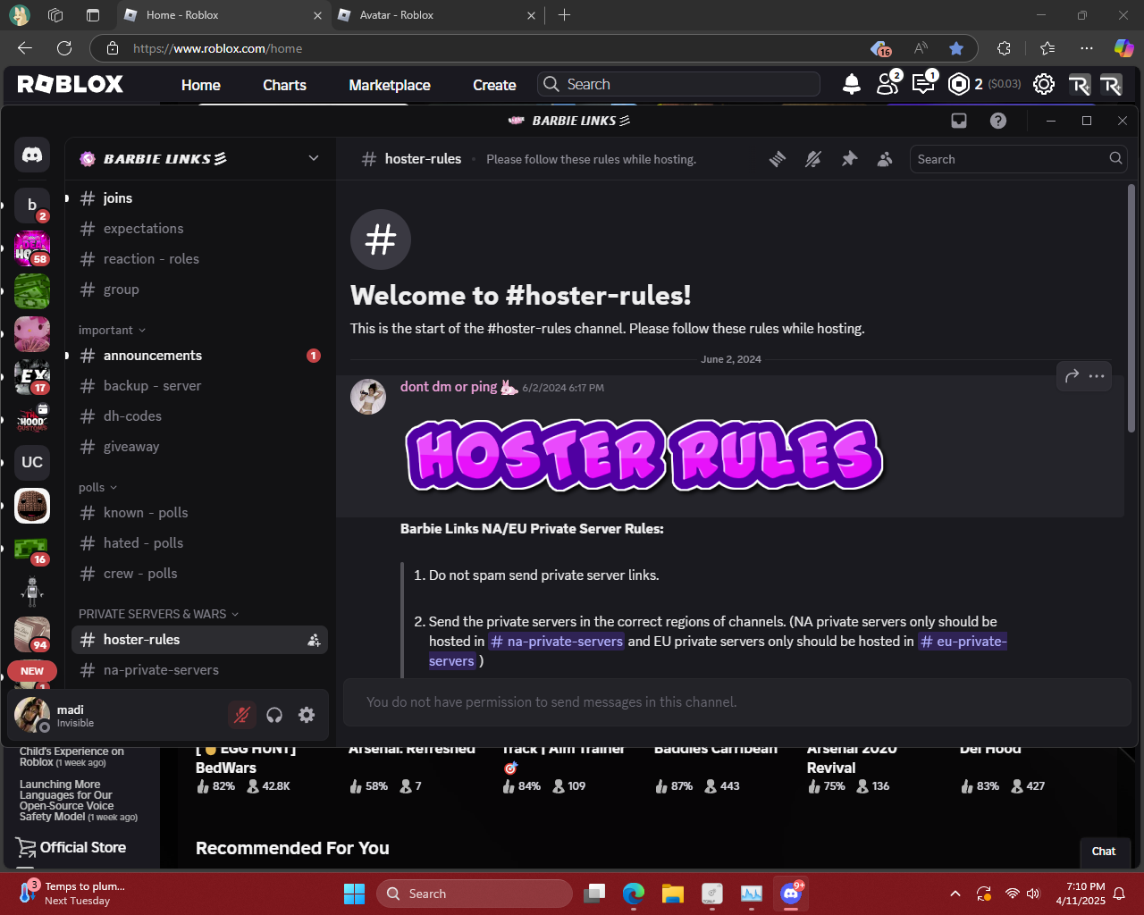The height and width of the screenshot is (915, 1144).
Task: Click the NEW unread mentions pill
Action: pyautogui.click(x=32, y=671)
